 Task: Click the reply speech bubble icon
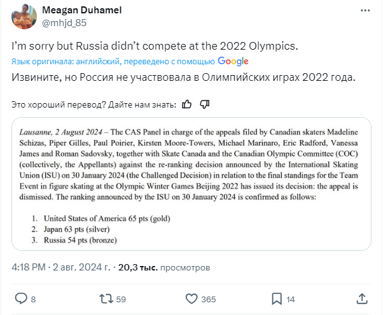coord(21,298)
